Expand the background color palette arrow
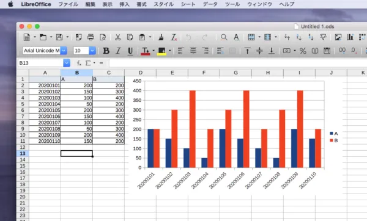 pyautogui.click(x=170, y=51)
